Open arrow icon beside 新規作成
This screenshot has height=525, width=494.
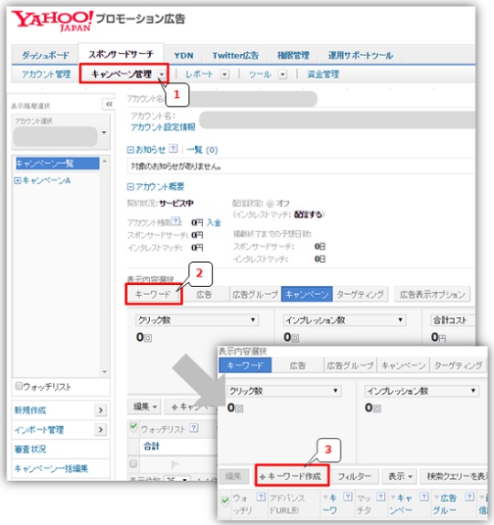point(101,410)
